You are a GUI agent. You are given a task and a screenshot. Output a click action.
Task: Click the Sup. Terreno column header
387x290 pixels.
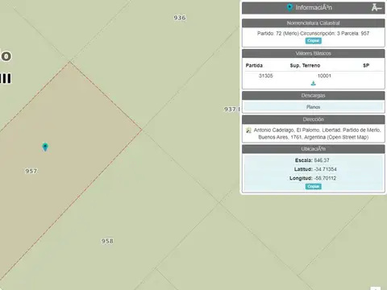click(305, 65)
